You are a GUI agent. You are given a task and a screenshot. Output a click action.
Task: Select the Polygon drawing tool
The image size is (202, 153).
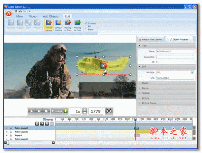(x=20, y=24)
